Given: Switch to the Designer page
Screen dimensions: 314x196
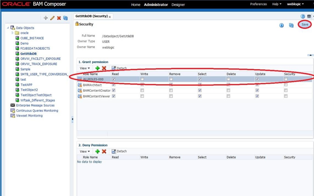Looking at the screenshot, I should [x=178, y=5].
